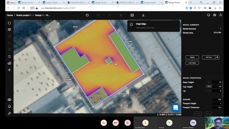Open the eraser-like tool above move icon

tap(9, 63)
